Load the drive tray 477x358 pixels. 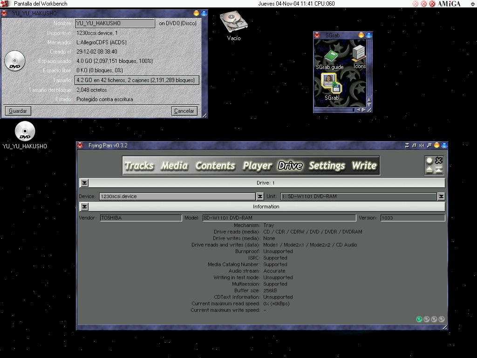(439, 170)
